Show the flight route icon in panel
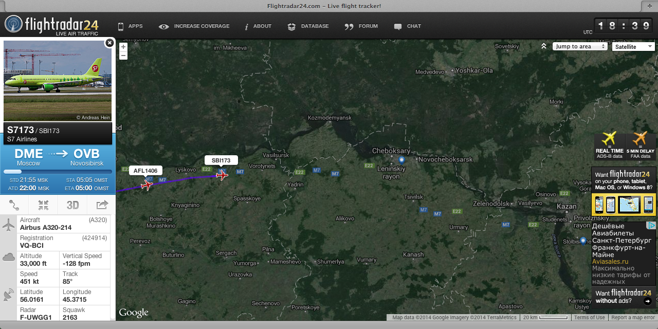Image resolution: width=658 pixels, height=329 pixels. tap(14, 205)
